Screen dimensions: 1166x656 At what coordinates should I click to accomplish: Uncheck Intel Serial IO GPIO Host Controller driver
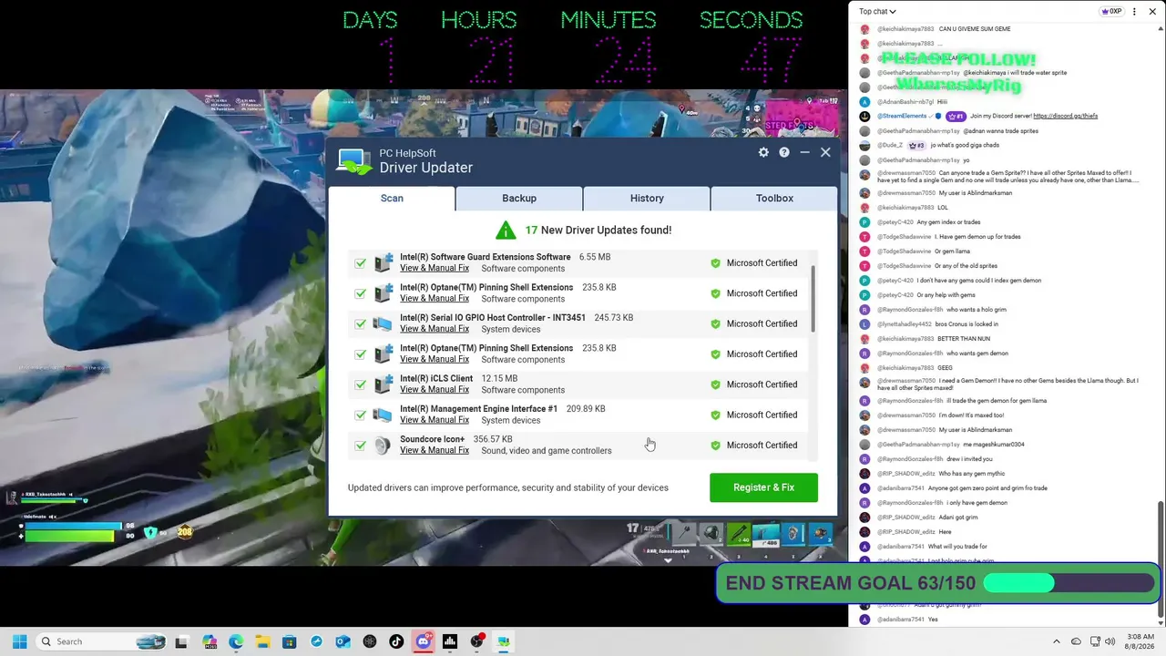click(361, 323)
